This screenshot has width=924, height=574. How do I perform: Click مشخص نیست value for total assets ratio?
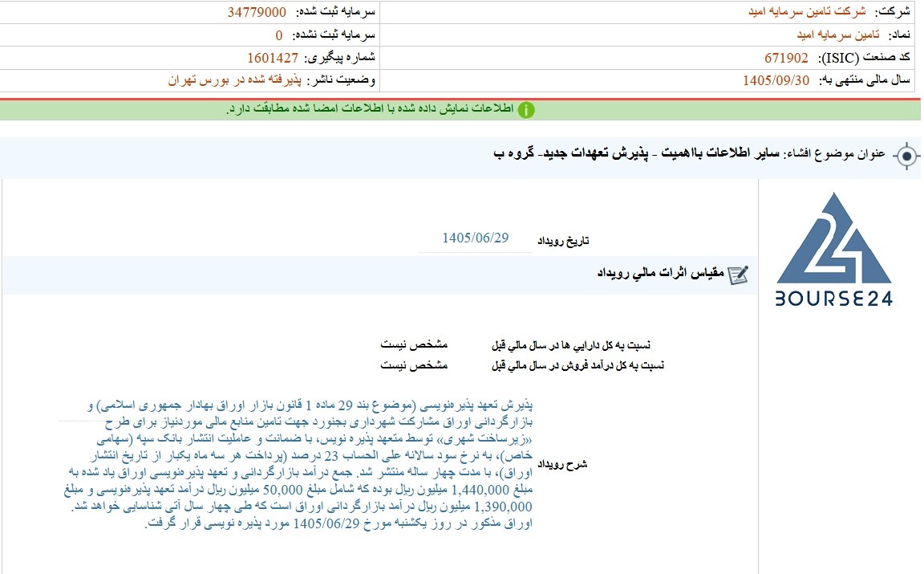(414, 344)
